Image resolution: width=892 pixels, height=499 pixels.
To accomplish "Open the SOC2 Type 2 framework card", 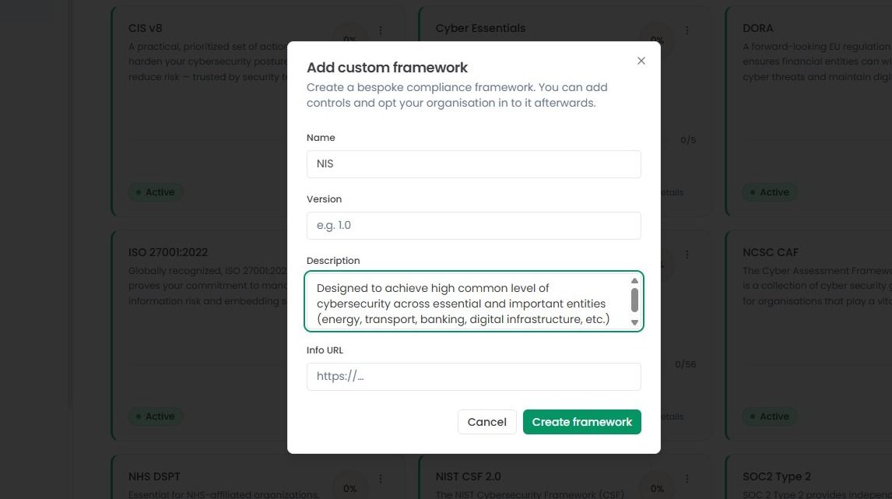I will (808, 476).
